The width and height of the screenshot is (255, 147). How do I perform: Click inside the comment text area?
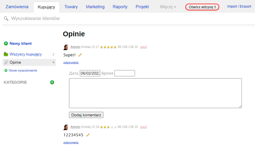(155, 93)
